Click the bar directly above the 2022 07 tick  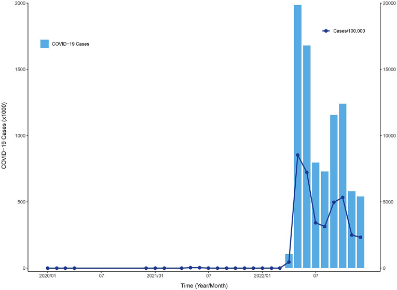pyautogui.click(x=316, y=215)
